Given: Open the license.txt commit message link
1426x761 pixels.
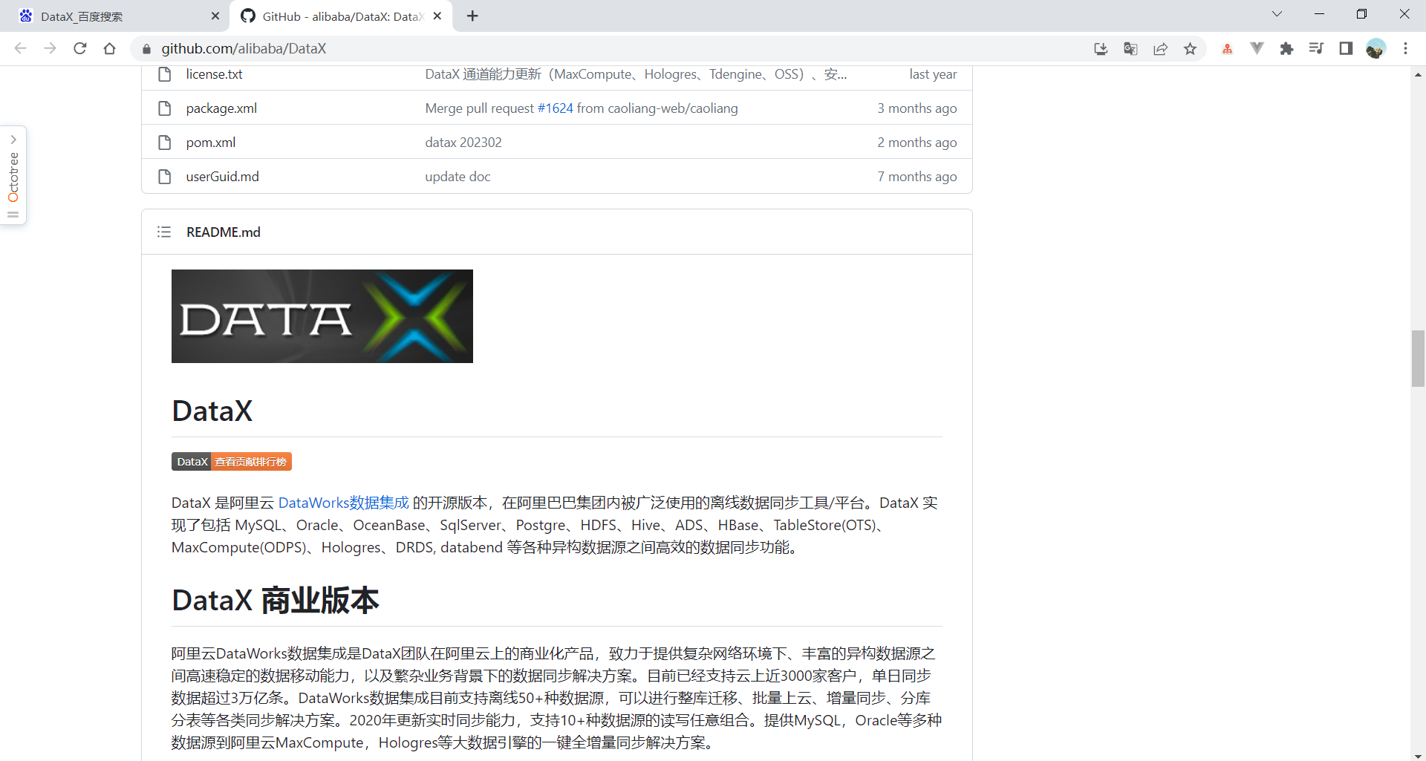Looking at the screenshot, I should click(x=636, y=74).
